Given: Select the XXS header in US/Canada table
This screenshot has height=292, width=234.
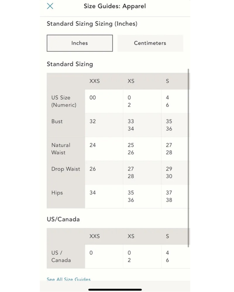Looking at the screenshot, I should pyautogui.click(x=94, y=236).
